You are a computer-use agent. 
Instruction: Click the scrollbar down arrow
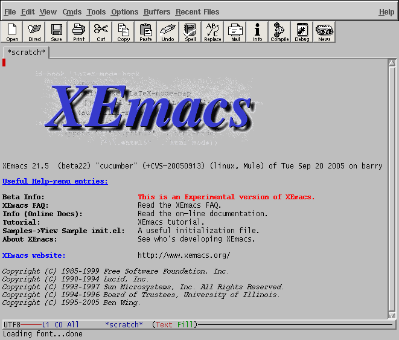click(392, 316)
